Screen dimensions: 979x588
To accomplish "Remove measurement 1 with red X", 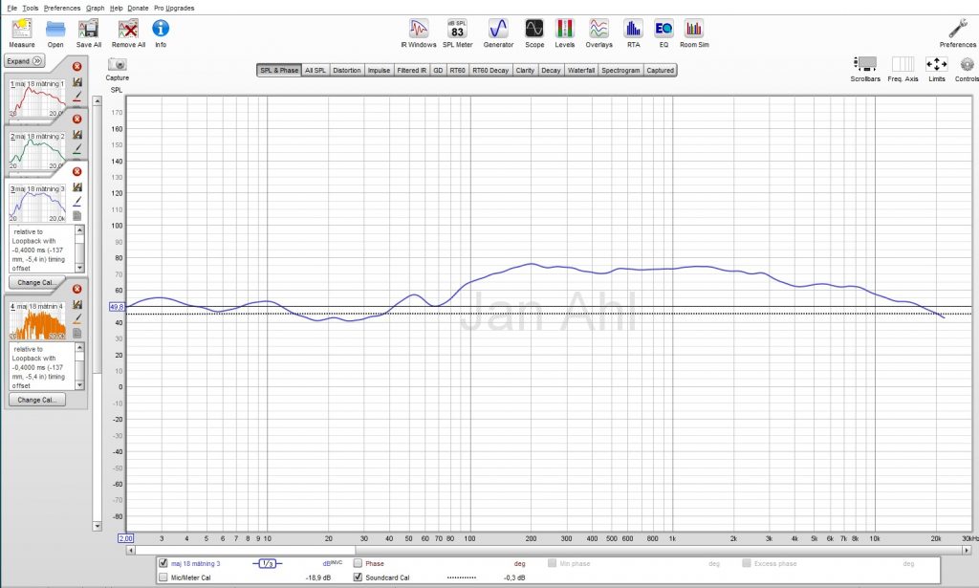I will pos(76,66).
